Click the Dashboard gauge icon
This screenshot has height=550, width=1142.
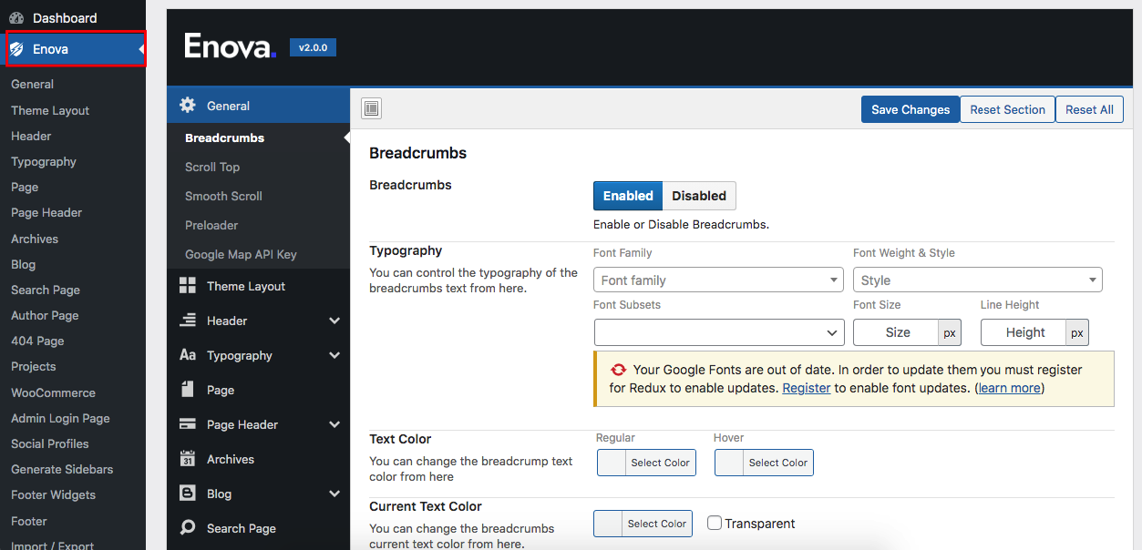(16, 18)
